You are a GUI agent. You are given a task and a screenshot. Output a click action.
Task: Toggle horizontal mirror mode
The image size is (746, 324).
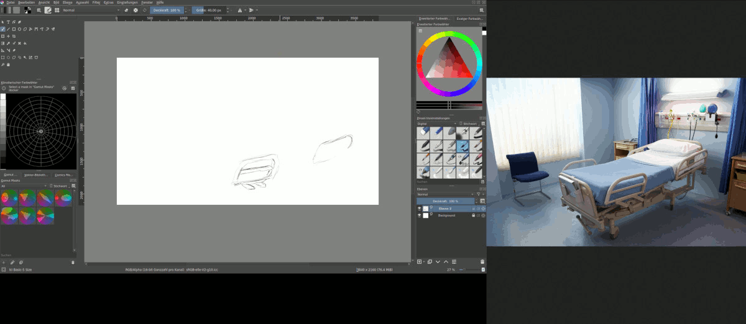tap(239, 10)
